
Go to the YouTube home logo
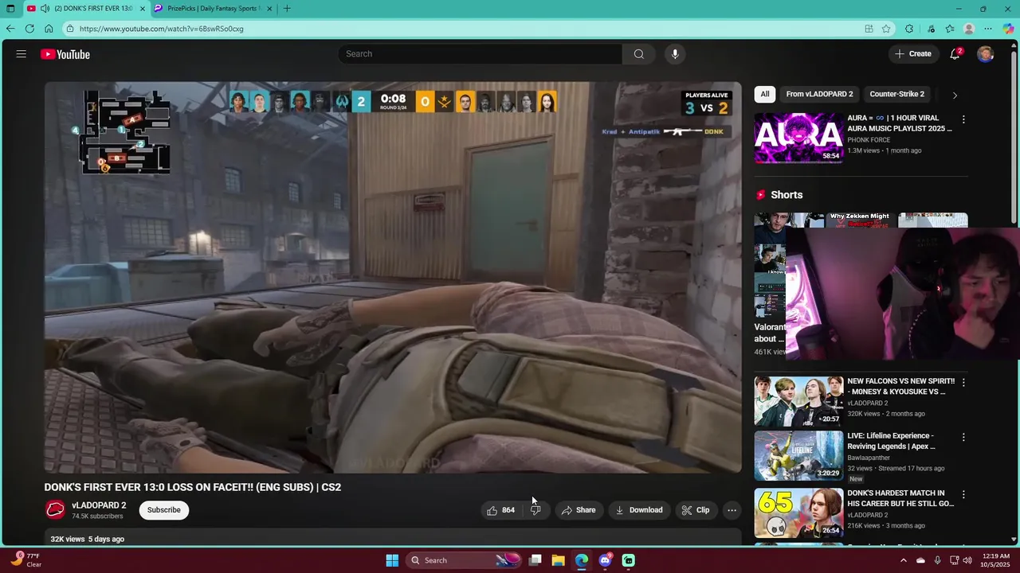click(x=65, y=54)
